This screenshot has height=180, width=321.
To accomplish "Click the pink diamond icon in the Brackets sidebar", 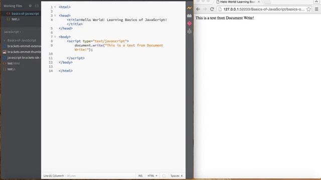I will click(190, 23).
